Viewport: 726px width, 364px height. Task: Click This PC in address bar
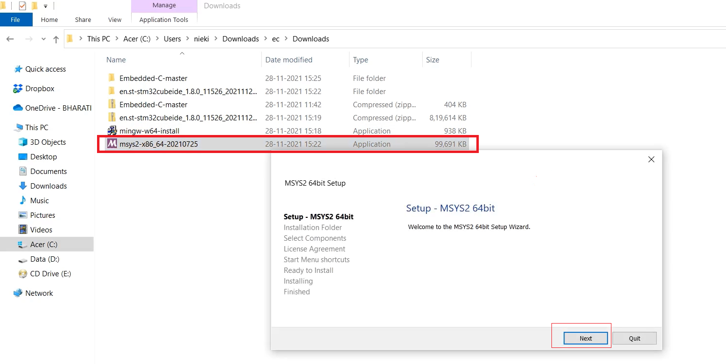98,39
